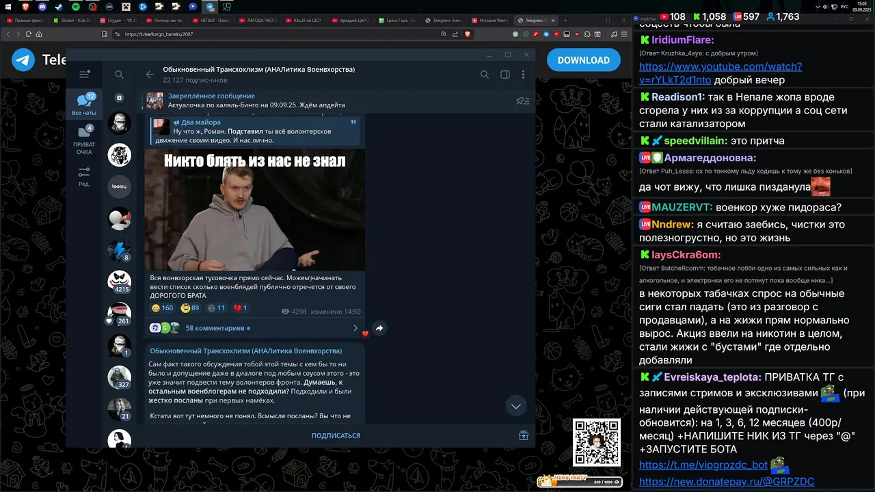Click the Steam taskbar icon
Image resolution: width=875 pixels, height=492 pixels.
tap(59, 7)
